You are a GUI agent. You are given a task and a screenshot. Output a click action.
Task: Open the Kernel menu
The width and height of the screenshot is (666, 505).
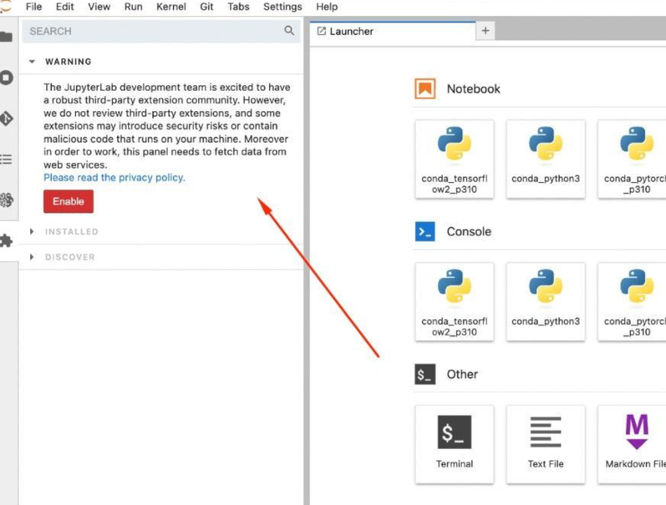coord(171,7)
